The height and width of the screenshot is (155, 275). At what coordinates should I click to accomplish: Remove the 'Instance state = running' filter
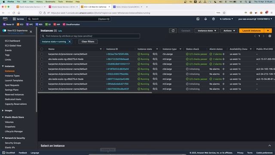[x=70, y=42]
